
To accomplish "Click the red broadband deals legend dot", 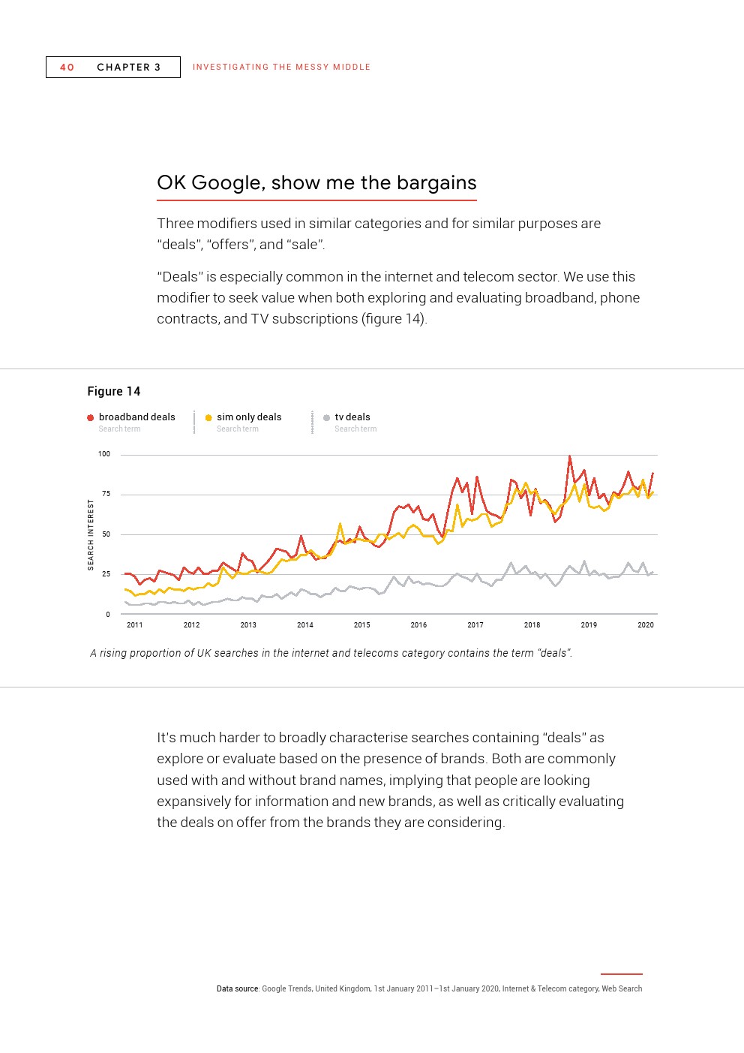I will [x=91, y=418].
